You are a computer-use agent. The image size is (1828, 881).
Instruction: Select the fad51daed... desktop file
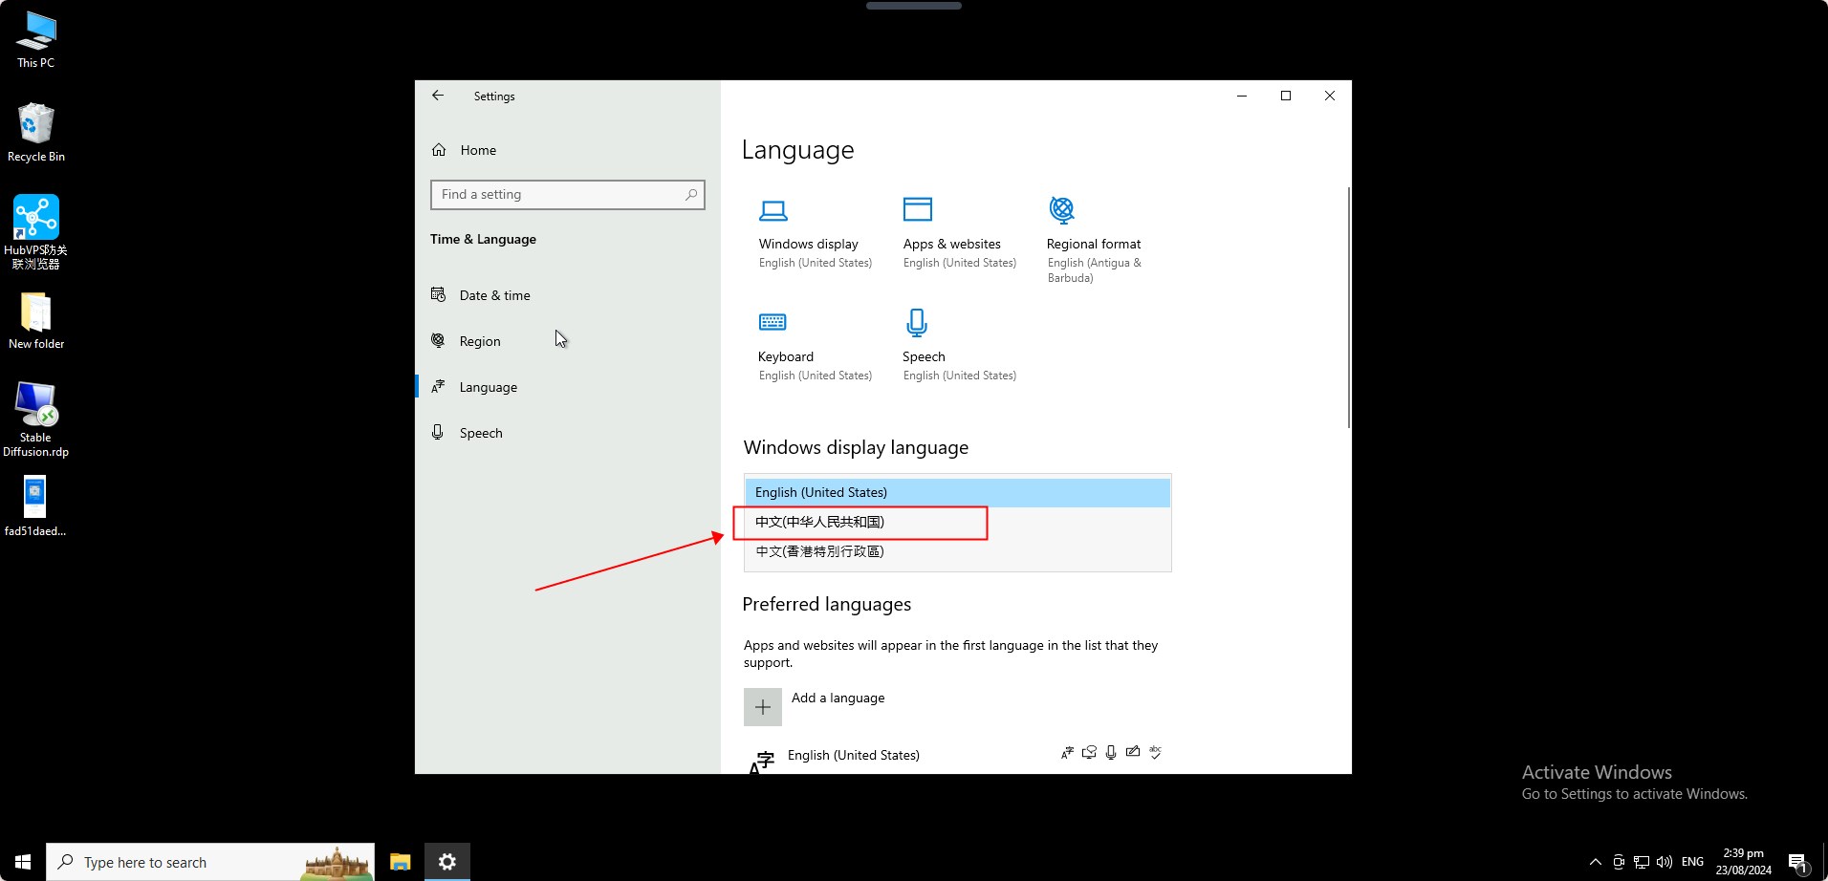point(35,506)
